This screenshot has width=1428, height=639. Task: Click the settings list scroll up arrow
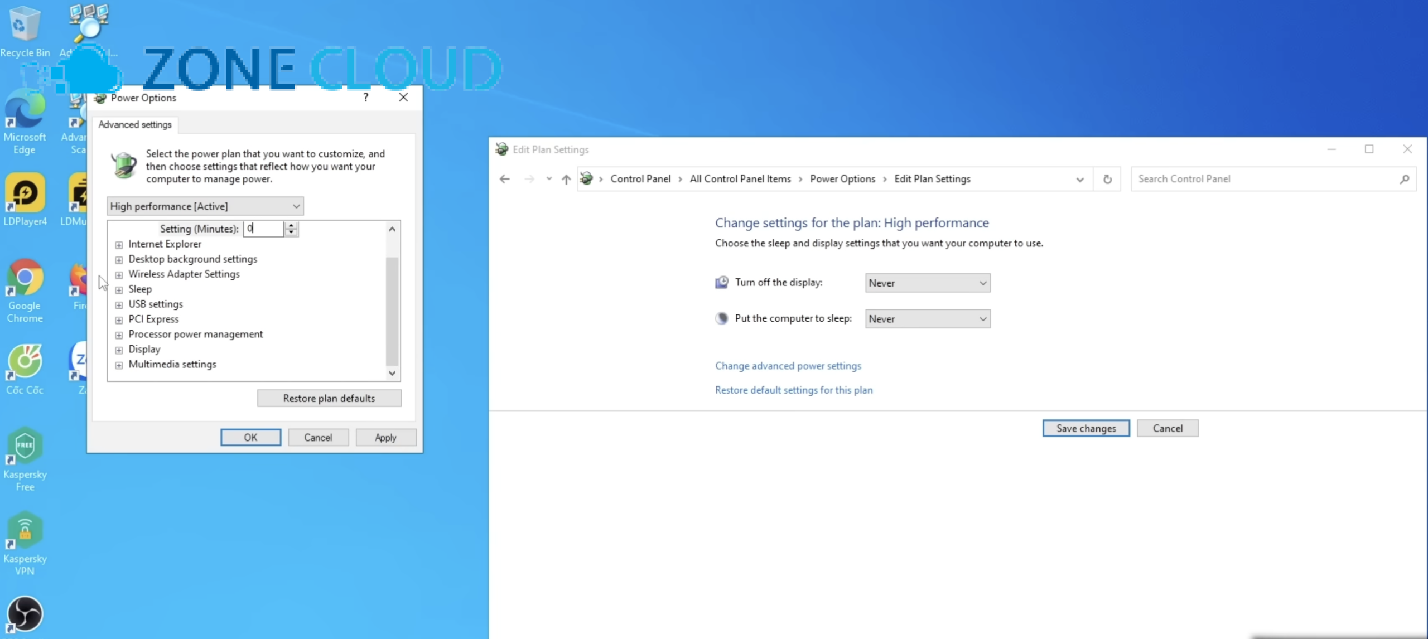[392, 229]
